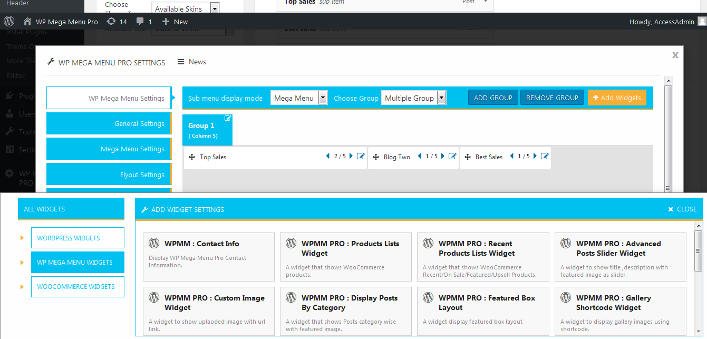Expand Top Sales item arrow in background menu
The width and height of the screenshot is (707, 339).
(x=485, y=2)
